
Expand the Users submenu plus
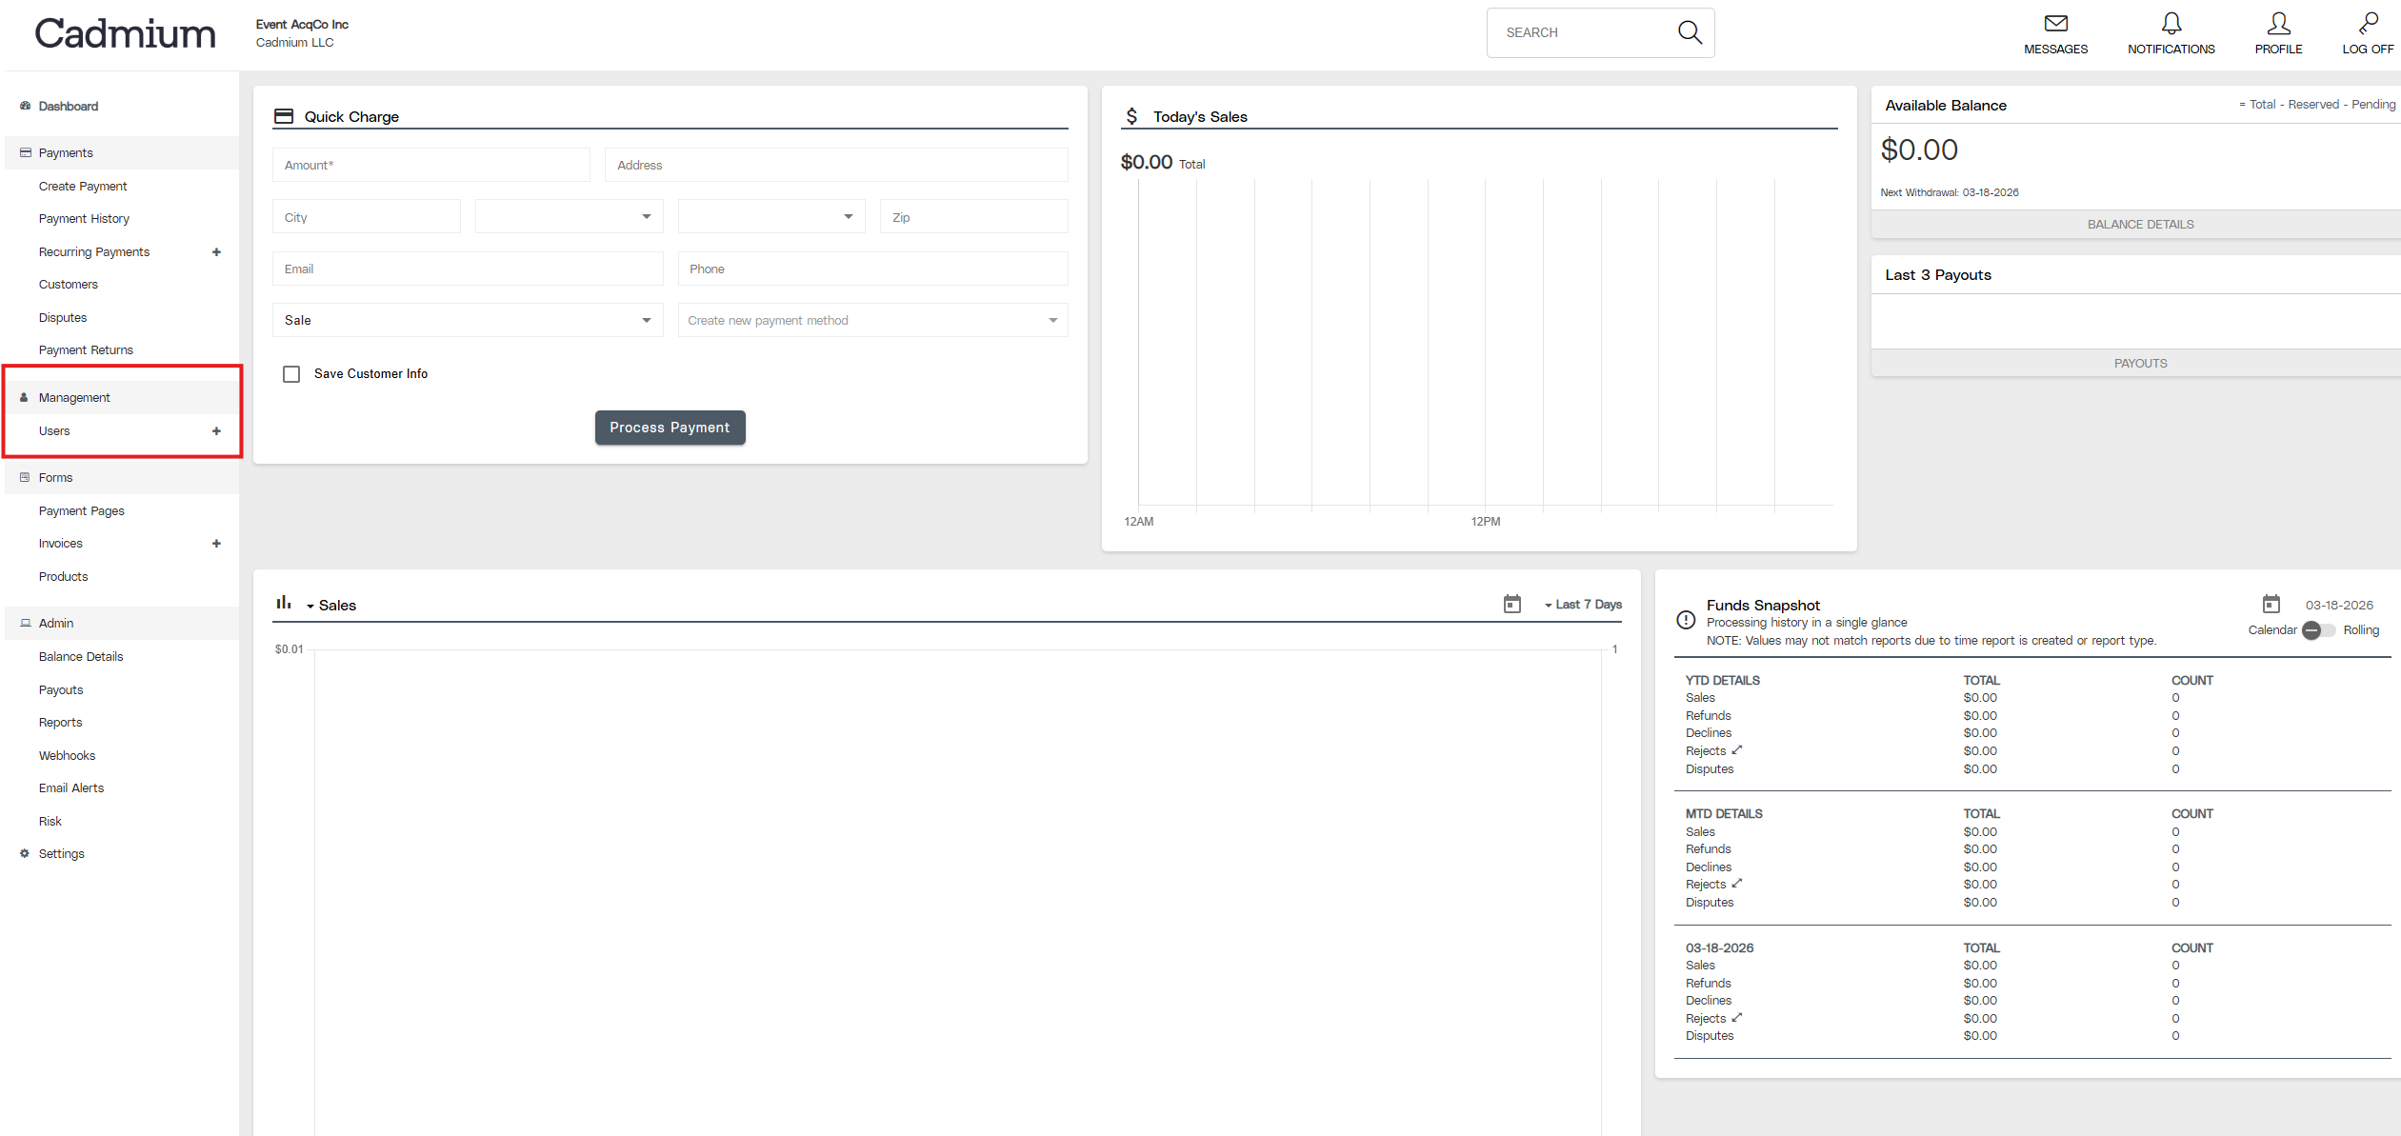(216, 431)
